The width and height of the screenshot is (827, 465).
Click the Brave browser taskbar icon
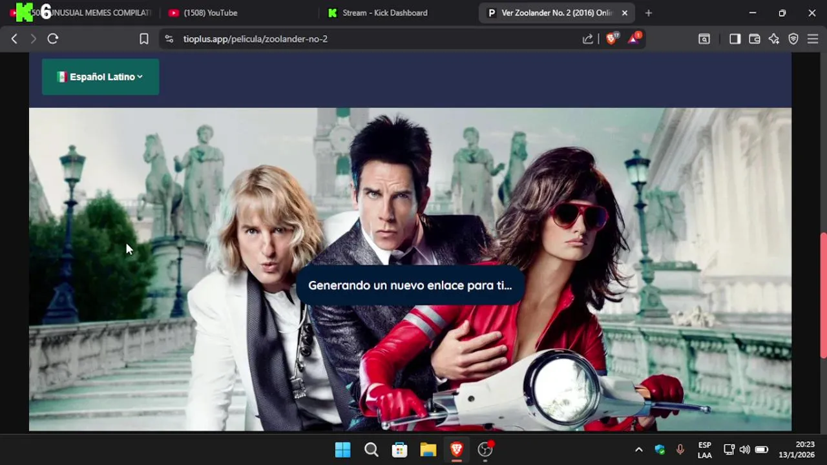click(457, 449)
